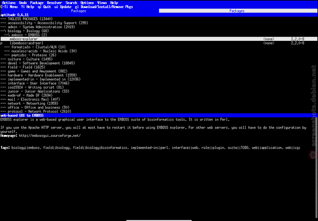Expand made-of - Made Of (2694) group
The image size is (318, 221).
pos(26,96)
